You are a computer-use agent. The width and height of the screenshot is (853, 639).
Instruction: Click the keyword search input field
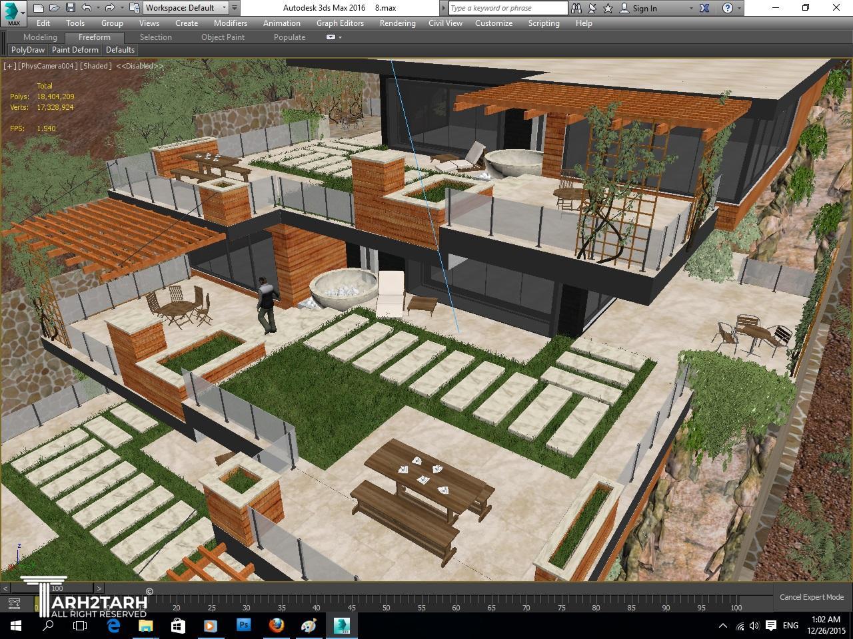point(507,8)
